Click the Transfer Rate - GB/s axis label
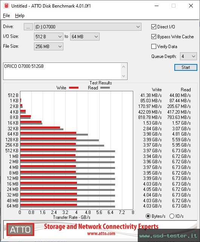Image resolution: width=200 pixels, height=242 pixels. tap(72, 217)
